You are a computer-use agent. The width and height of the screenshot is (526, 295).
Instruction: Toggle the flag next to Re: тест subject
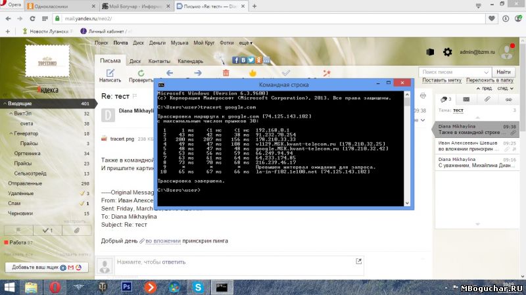[x=135, y=97]
